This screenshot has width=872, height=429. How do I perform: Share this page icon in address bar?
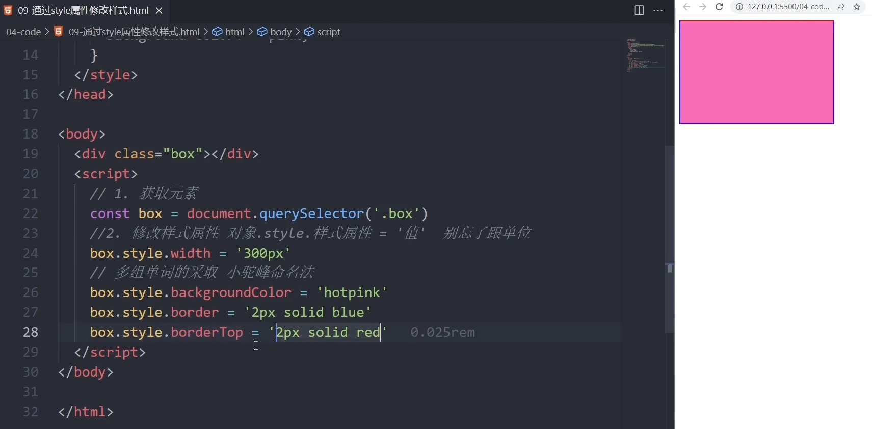840,7
